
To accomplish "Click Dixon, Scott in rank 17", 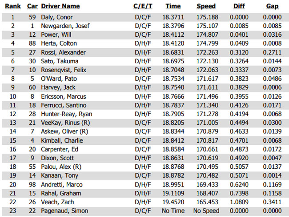I will pyautogui.click(x=57, y=158).
